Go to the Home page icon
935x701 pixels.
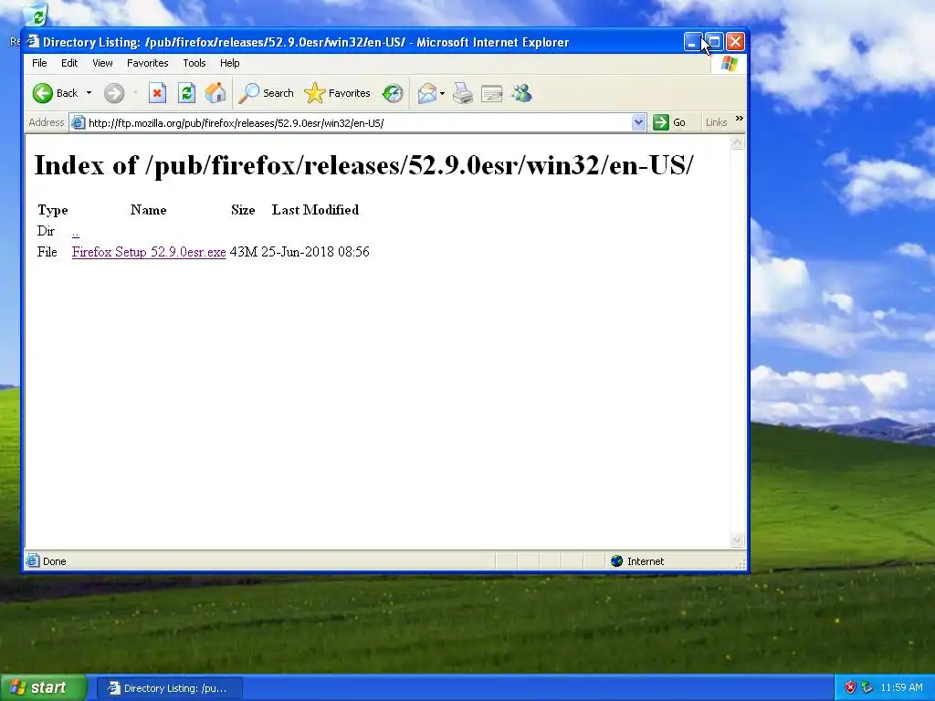click(x=215, y=93)
